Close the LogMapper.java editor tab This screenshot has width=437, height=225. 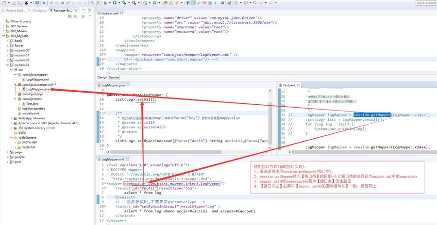tap(129, 85)
